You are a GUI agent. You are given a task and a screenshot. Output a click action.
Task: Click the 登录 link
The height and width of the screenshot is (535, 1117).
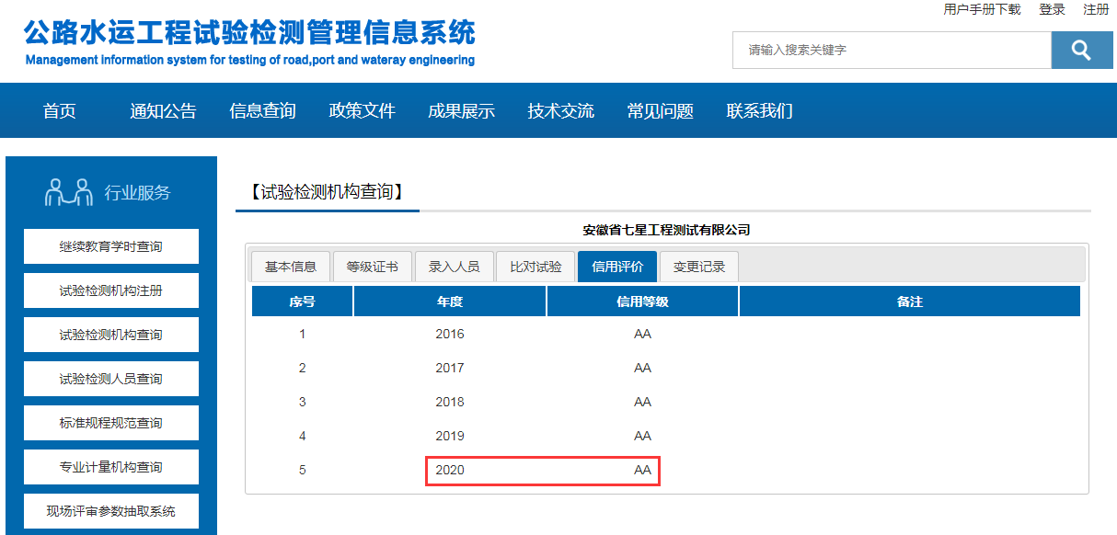(1052, 9)
